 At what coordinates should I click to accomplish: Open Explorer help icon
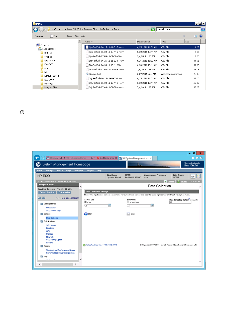[x=201, y=36]
